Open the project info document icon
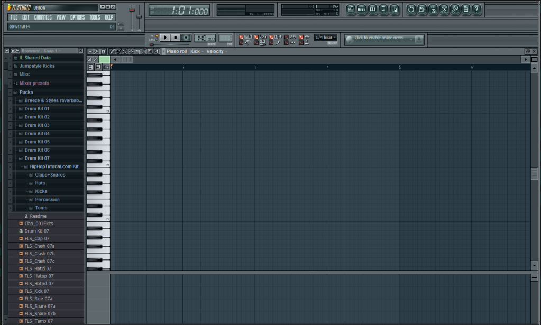541x325 pixels. [466, 10]
